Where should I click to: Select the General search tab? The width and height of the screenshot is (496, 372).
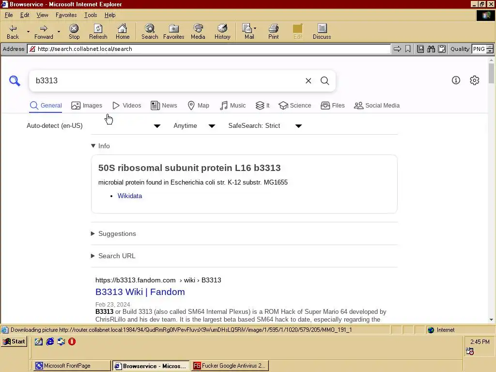click(x=46, y=105)
